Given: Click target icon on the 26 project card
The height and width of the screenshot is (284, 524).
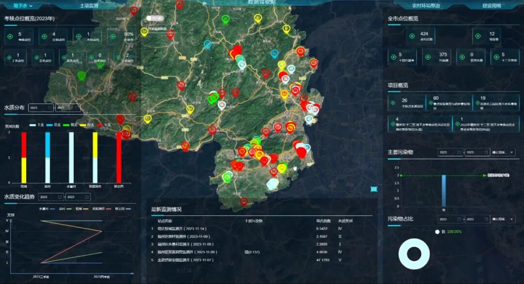Looking at the screenshot, I should 393,103.
